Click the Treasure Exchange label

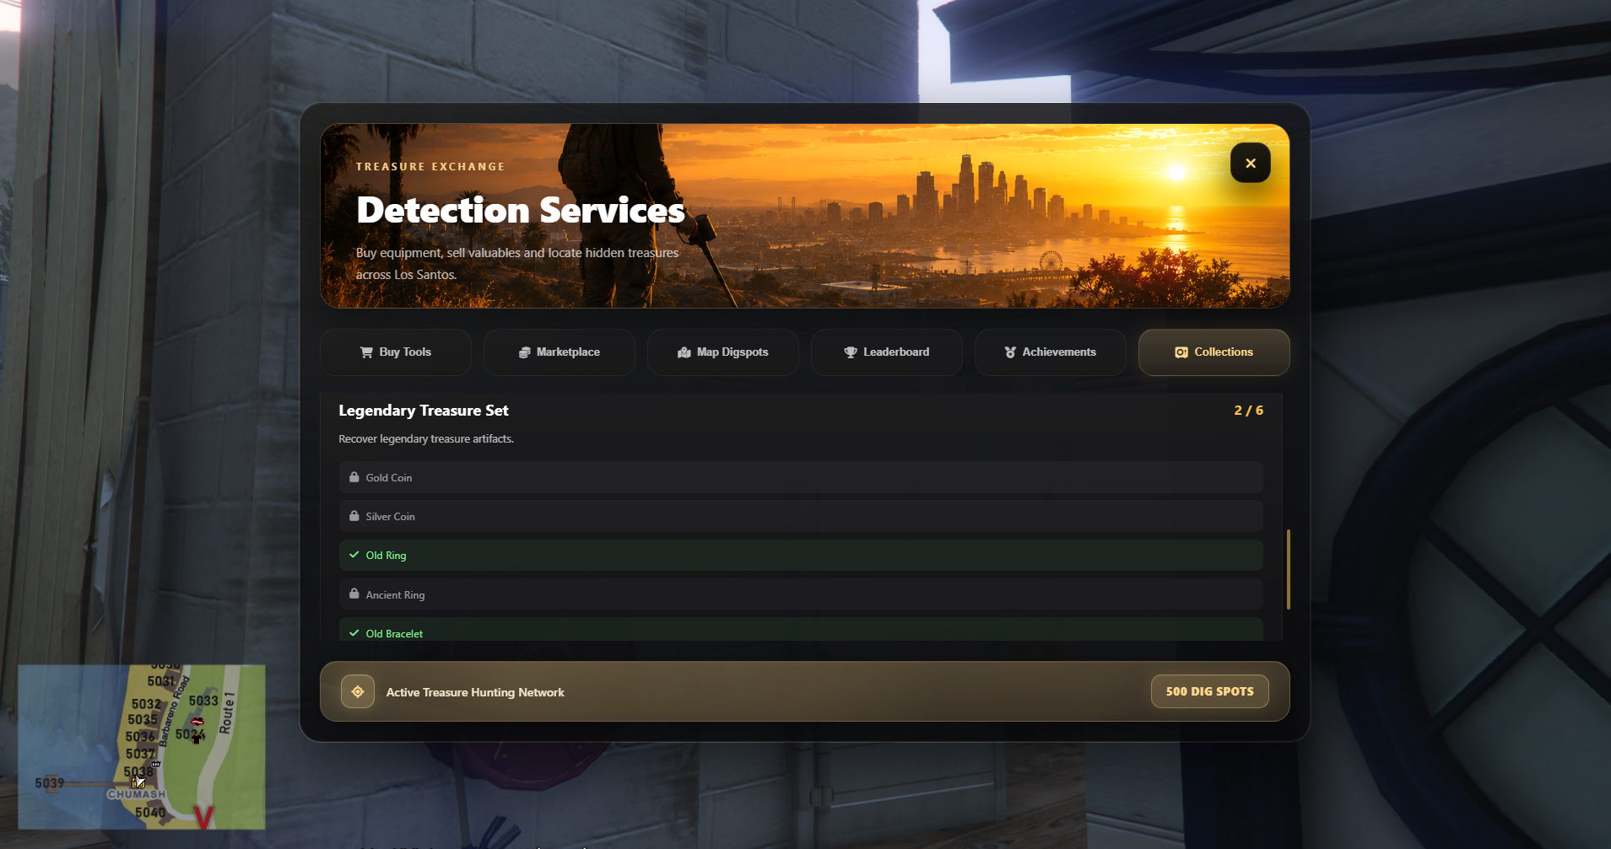430,167
